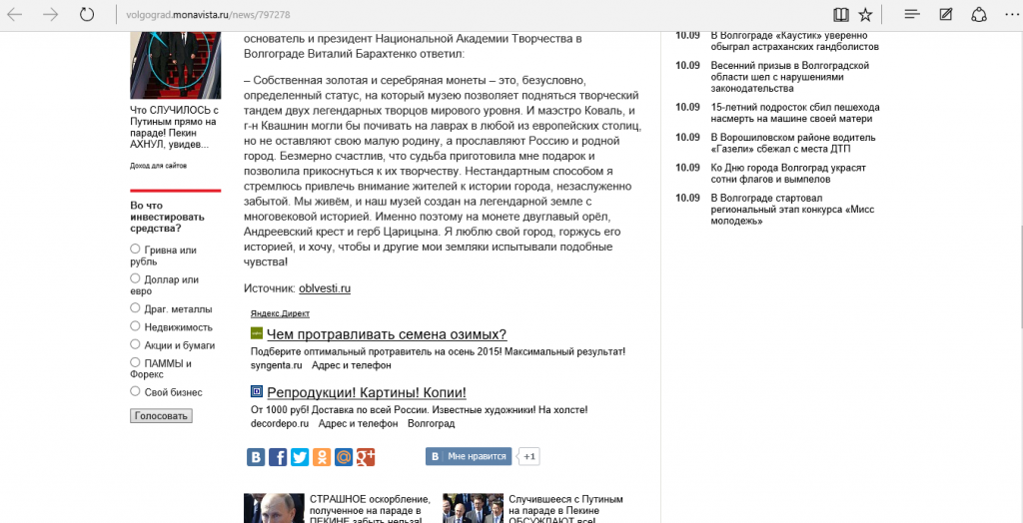Go back with the browser back arrow

click(14, 14)
